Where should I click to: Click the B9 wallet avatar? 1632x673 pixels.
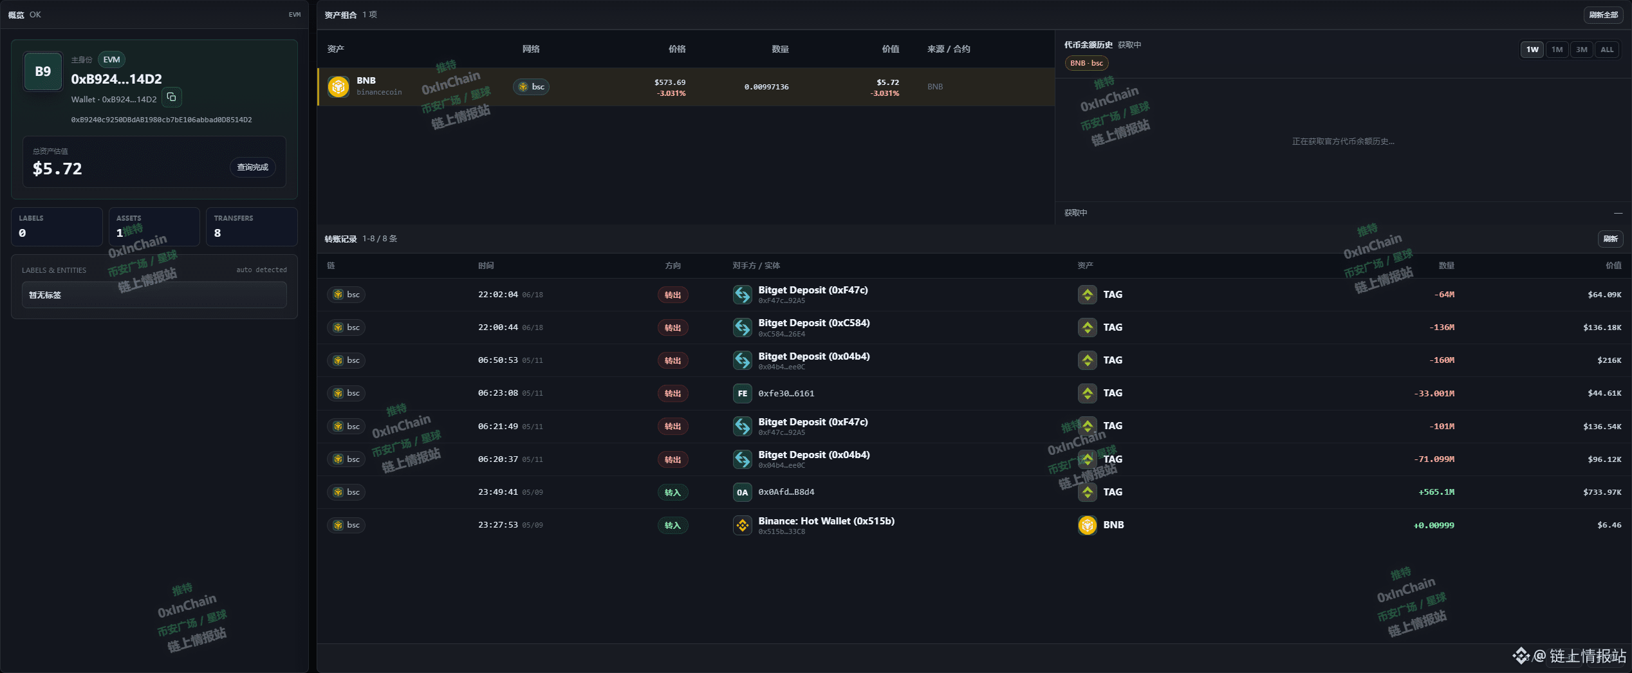point(43,71)
